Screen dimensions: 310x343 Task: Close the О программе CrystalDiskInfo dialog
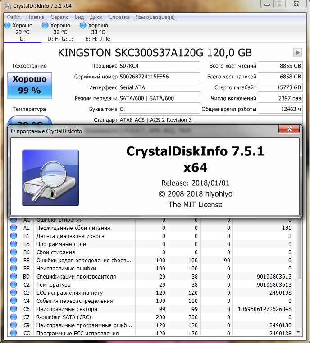[x=289, y=129]
